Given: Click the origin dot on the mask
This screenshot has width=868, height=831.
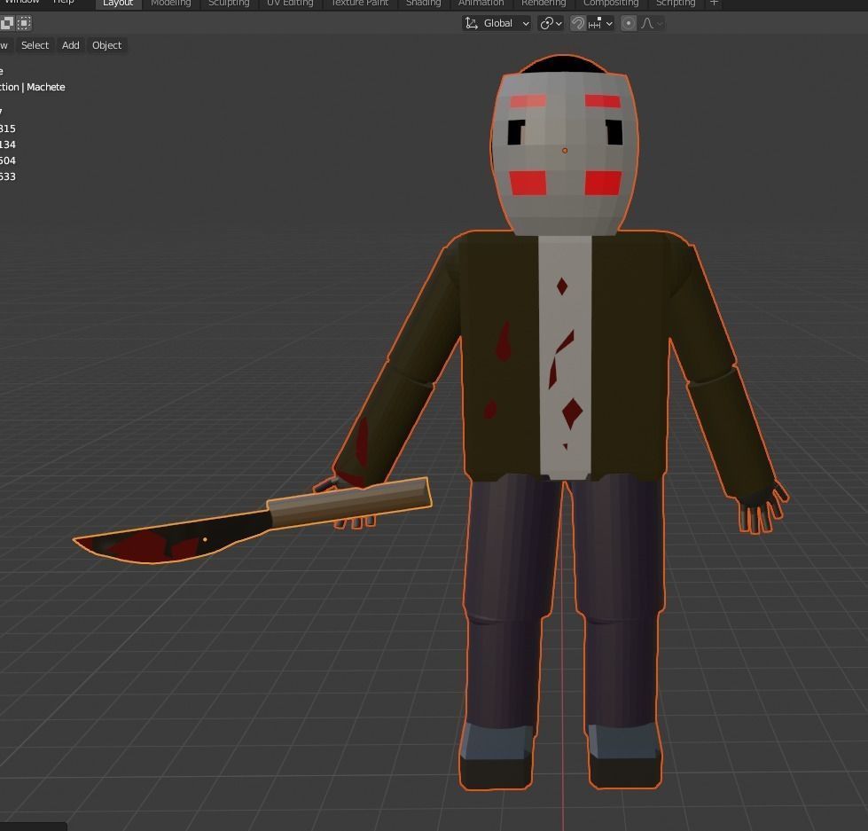Looking at the screenshot, I should click(565, 151).
